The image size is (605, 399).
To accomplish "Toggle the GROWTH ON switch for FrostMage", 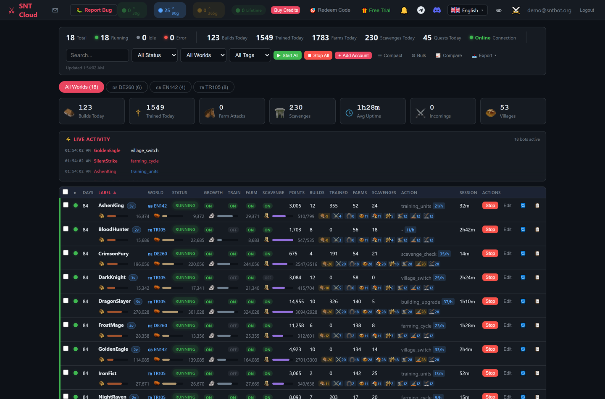I will [x=209, y=325].
